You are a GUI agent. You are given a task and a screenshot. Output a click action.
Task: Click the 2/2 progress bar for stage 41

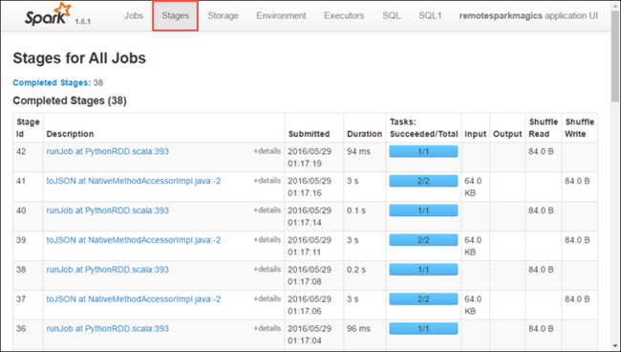[x=423, y=181]
